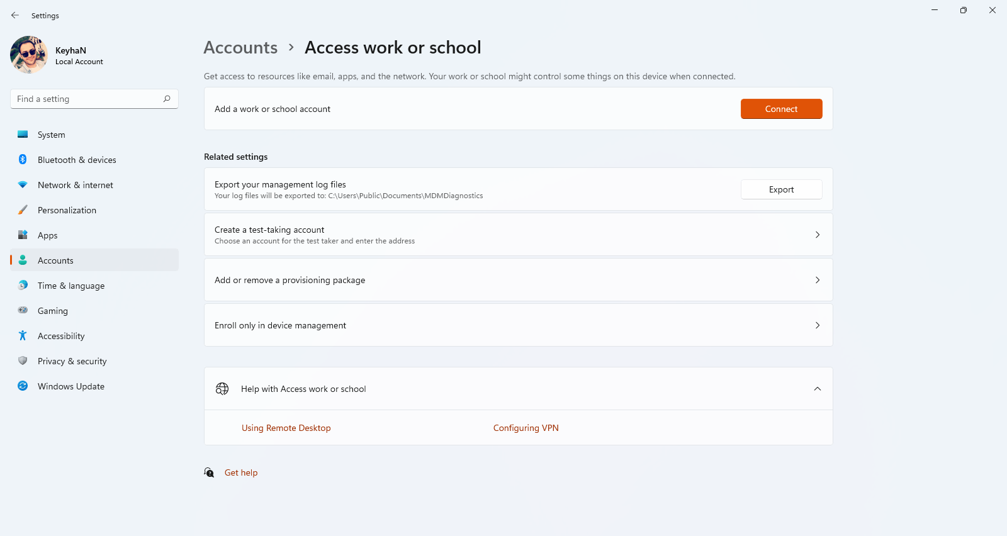
Task: Open Using Remote Desktop link
Action: coord(286,428)
